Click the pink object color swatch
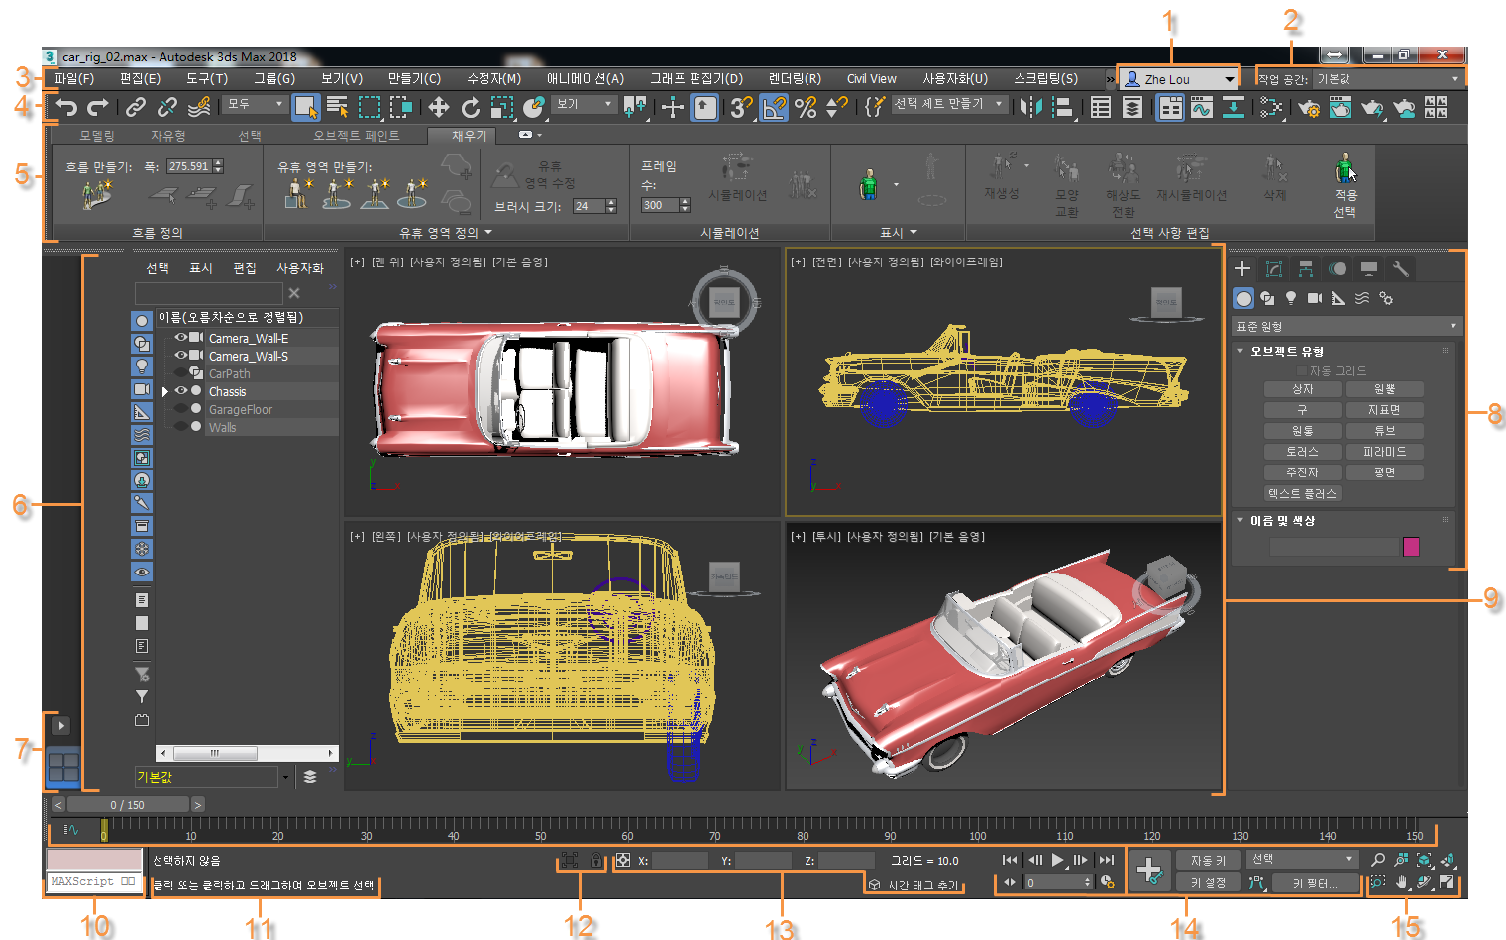This screenshot has height=940, width=1506. 1411,547
